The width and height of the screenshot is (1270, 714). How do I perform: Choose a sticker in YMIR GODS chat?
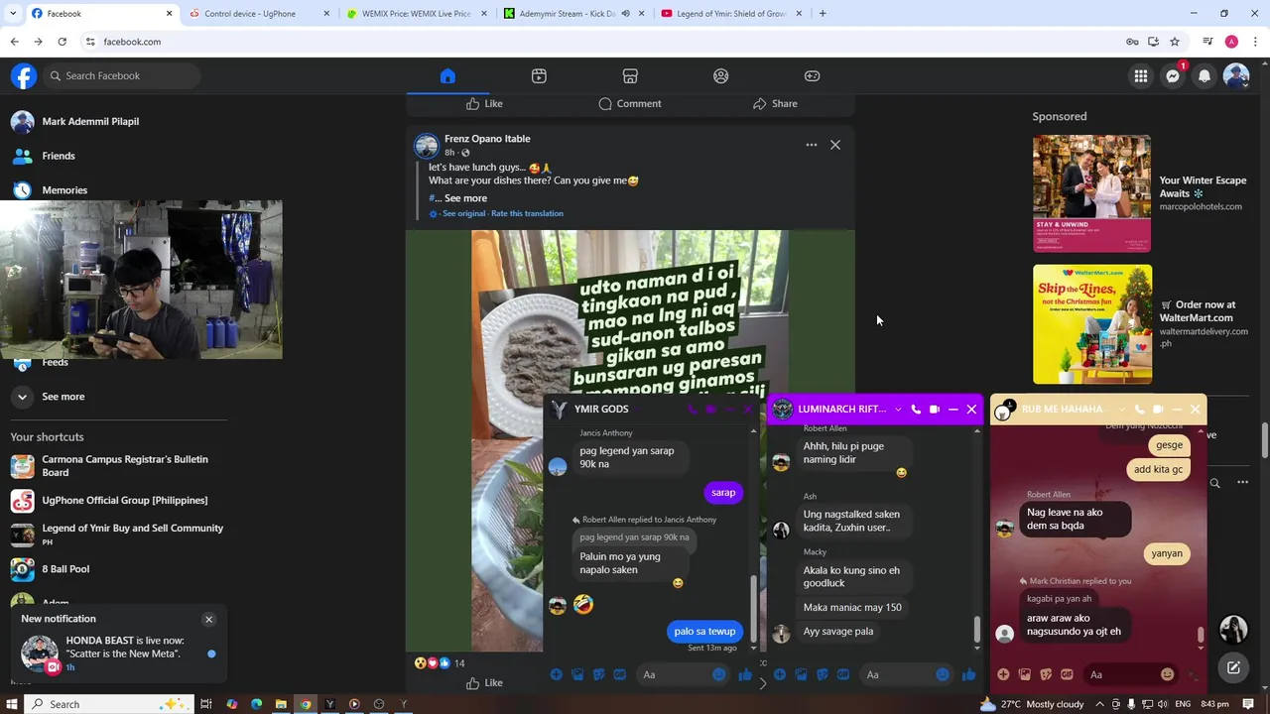pyautogui.click(x=598, y=675)
